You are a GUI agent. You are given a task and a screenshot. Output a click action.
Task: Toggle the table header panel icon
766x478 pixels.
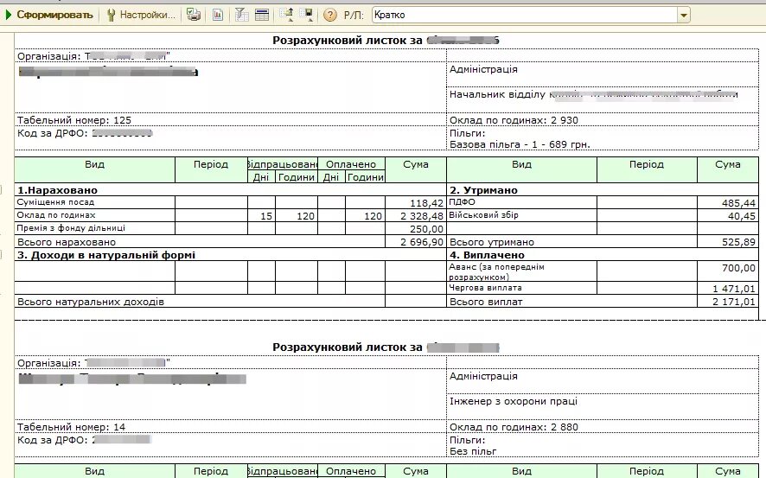(262, 16)
